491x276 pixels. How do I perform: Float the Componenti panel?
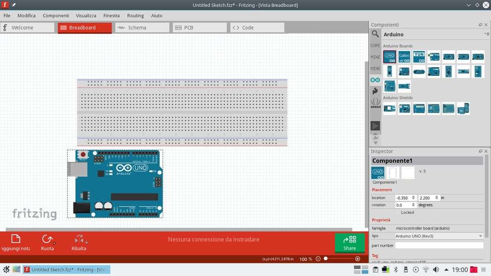480,24
